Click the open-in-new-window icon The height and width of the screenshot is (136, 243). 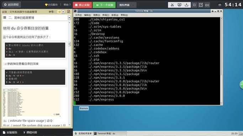[201, 5]
